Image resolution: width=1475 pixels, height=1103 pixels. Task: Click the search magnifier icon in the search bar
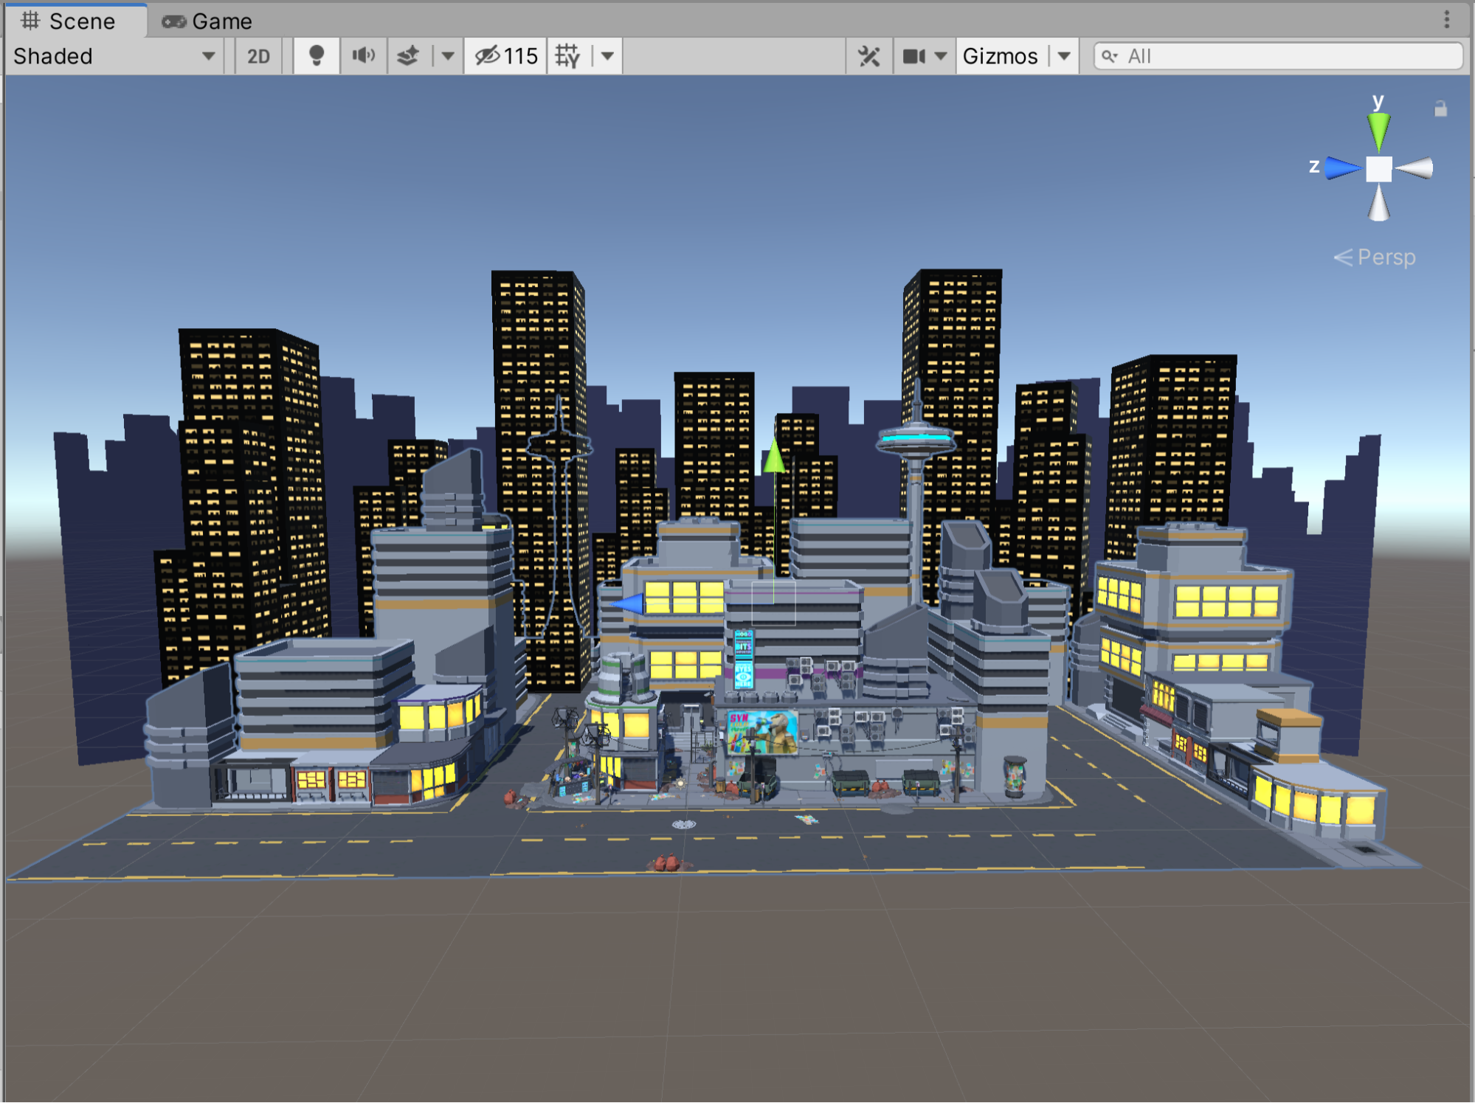click(x=1110, y=55)
